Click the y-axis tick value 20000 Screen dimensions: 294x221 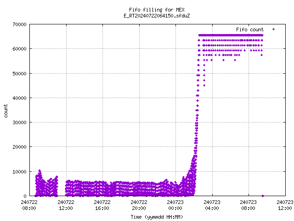tap(19, 147)
